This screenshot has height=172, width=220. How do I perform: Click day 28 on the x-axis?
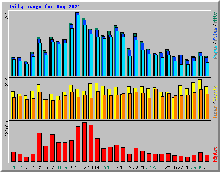(x=187, y=167)
